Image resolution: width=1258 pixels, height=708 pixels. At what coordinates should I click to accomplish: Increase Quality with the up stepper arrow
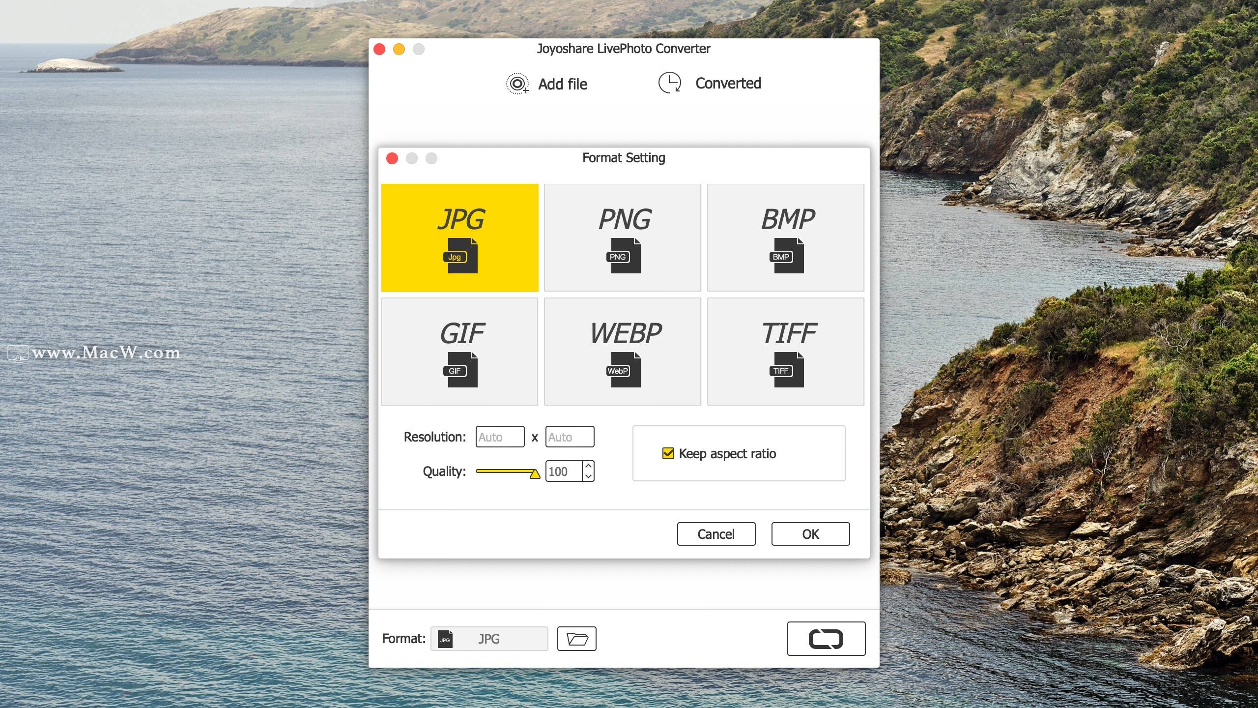[x=588, y=466]
